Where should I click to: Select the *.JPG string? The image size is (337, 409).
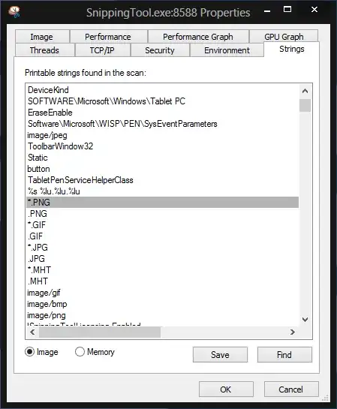pyautogui.click(x=163, y=248)
